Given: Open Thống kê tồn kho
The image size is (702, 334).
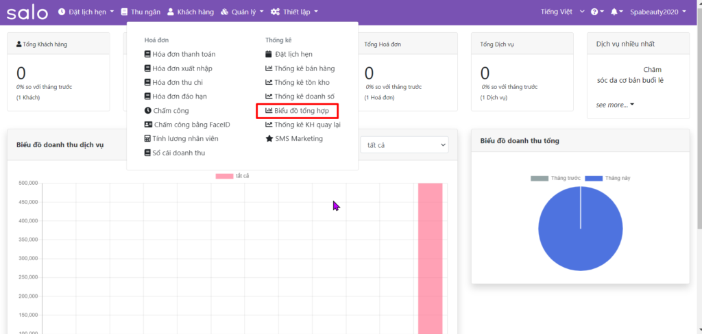Looking at the screenshot, I should [x=298, y=82].
